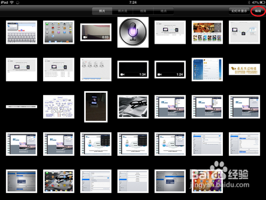The height and width of the screenshot is (200, 266).
Task: Open the black-and-white eyeglasses photo
Action: (x=133, y=107)
